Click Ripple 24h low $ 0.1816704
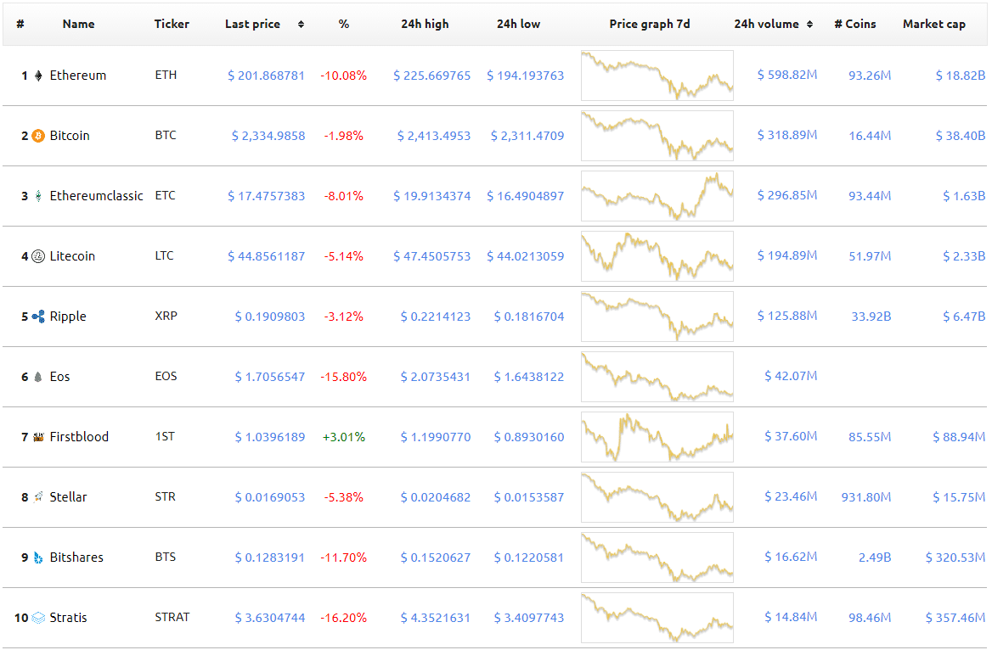992x650 pixels. click(529, 317)
